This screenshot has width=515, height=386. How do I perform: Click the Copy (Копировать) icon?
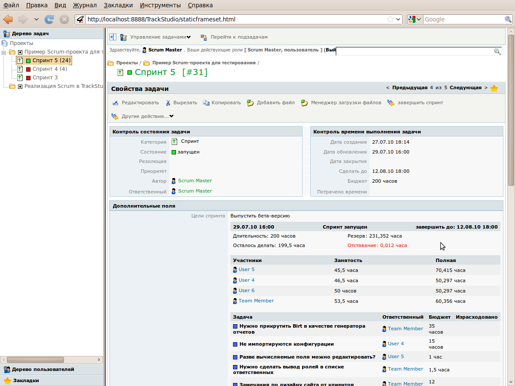tap(206, 103)
